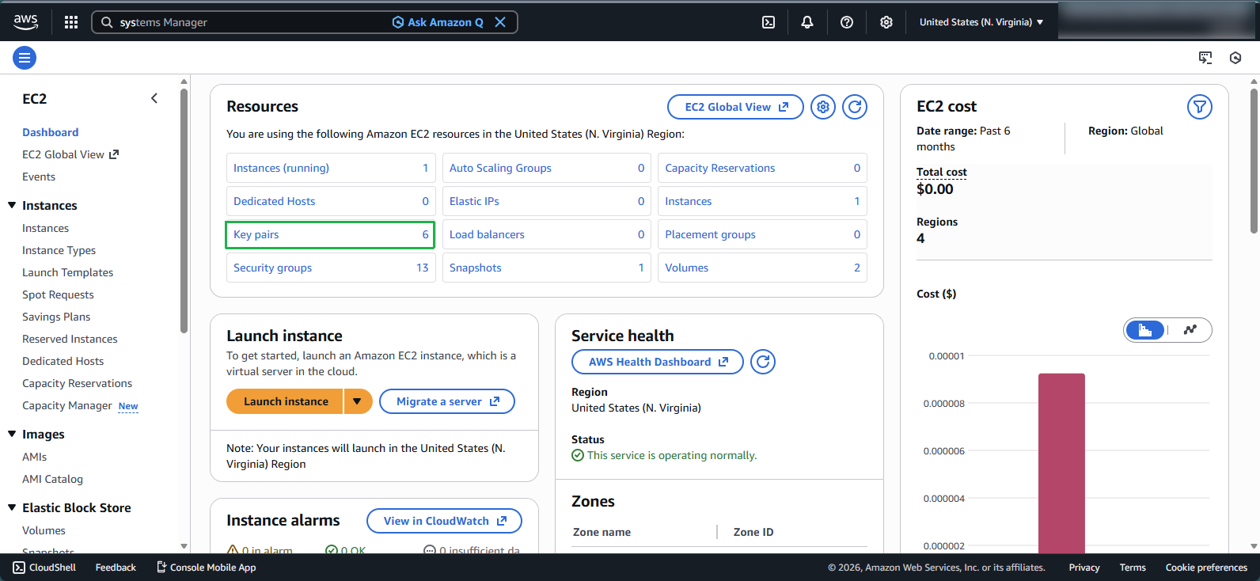Open AMIs in sidebar
The height and width of the screenshot is (581, 1260).
pos(35,457)
